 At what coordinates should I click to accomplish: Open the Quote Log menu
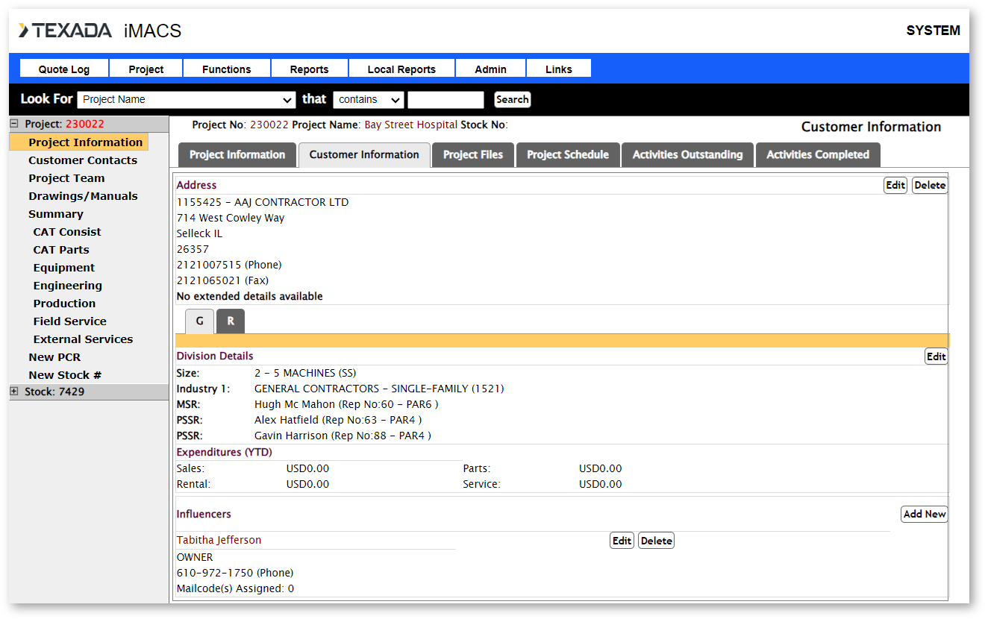(64, 69)
